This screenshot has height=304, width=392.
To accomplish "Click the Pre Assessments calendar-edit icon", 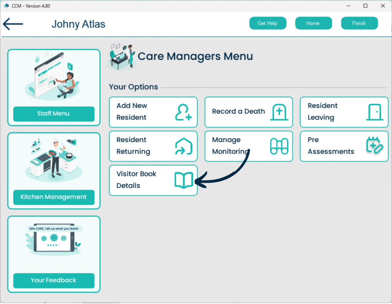I will click(374, 145).
